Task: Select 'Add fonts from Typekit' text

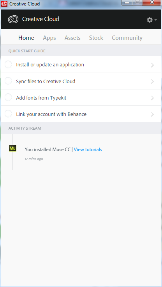Action: (x=41, y=98)
